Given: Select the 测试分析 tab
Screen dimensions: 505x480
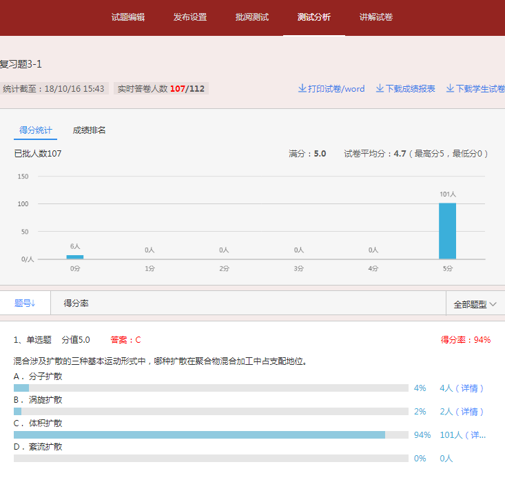Looking at the screenshot, I should (314, 17).
